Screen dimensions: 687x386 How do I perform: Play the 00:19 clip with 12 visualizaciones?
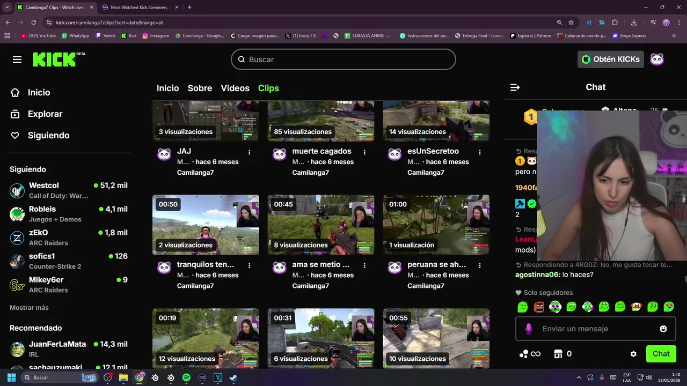(206, 338)
